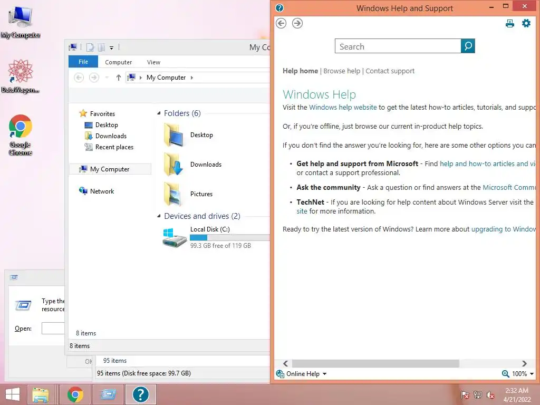540x405 pixels.
Task: Open the Contact support link
Action: click(x=390, y=71)
